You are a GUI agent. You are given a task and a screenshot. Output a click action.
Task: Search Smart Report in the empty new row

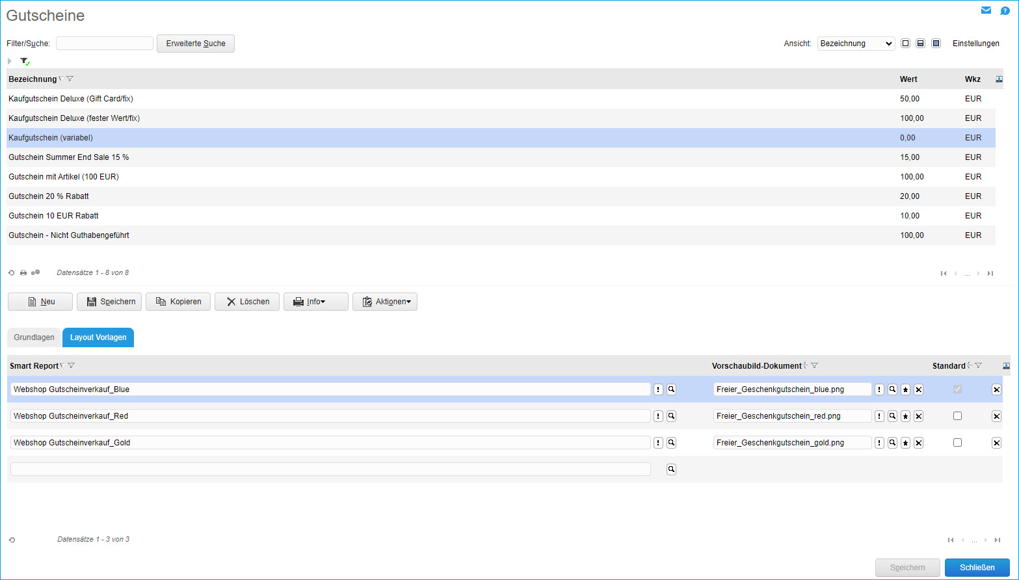click(671, 469)
